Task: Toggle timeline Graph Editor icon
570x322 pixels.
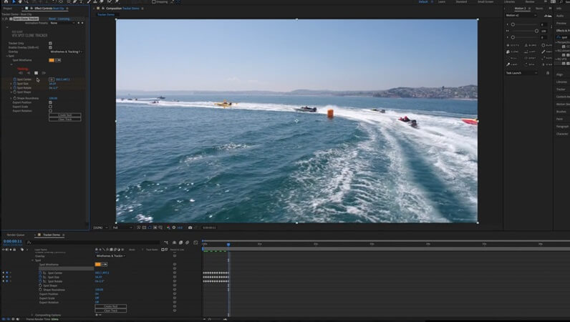Action: point(195,243)
